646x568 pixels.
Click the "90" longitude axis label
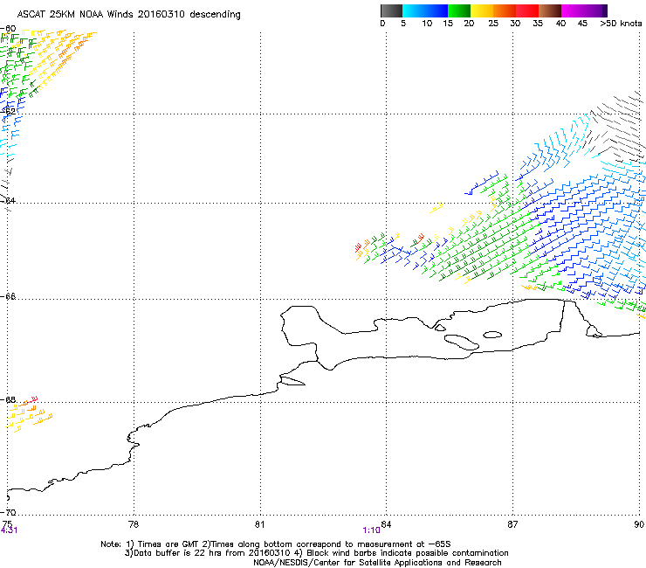click(639, 524)
